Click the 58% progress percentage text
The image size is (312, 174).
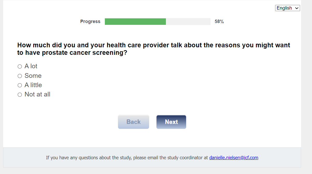click(219, 22)
